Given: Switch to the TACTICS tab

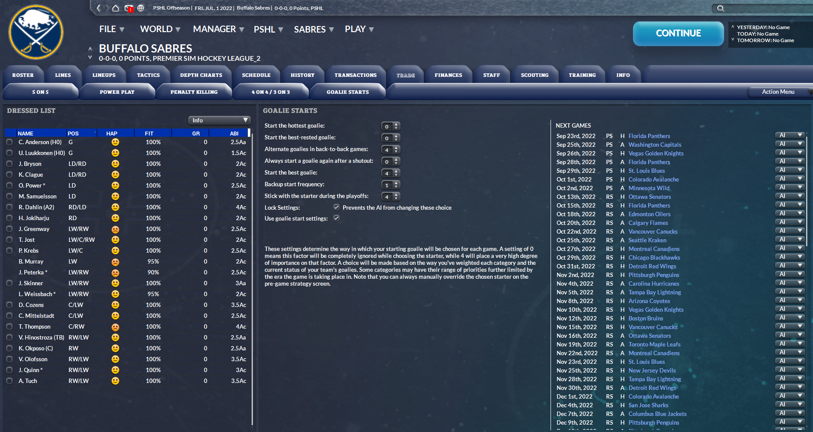Looking at the screenshot, I should (x=148, y=75).
